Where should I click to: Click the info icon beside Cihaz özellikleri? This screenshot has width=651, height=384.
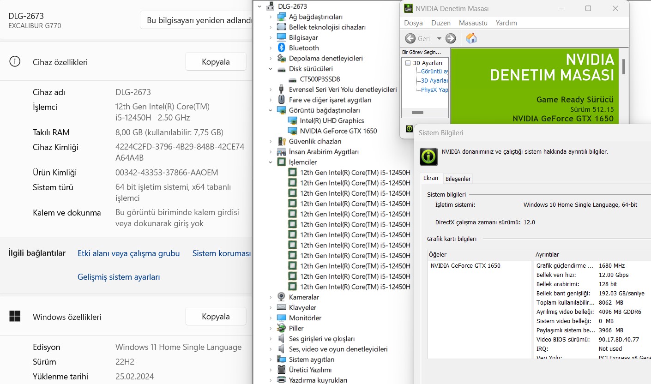15,61
